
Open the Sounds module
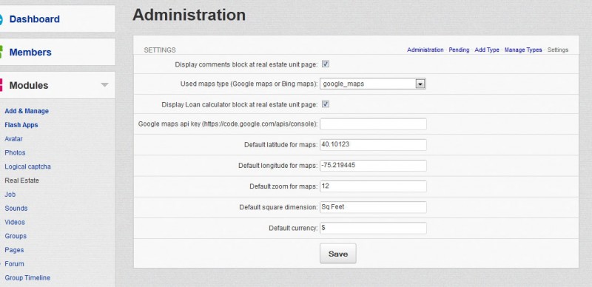[16, 209]
